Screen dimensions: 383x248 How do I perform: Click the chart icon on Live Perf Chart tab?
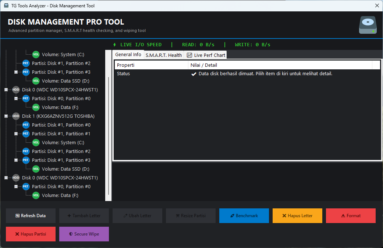[189, 55]
